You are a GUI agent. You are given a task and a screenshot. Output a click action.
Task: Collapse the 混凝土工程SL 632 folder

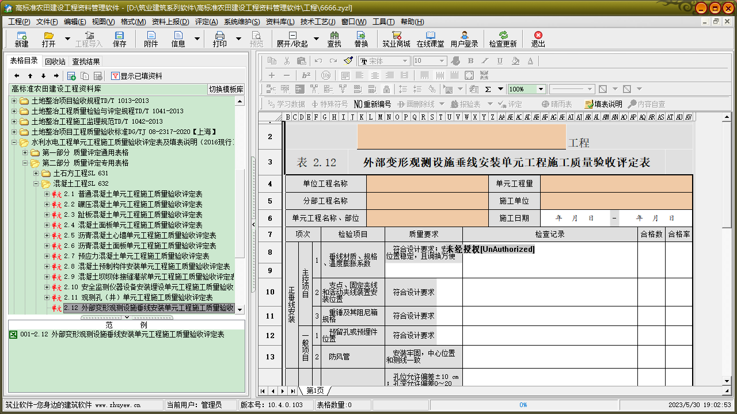[x=36, y=183]
